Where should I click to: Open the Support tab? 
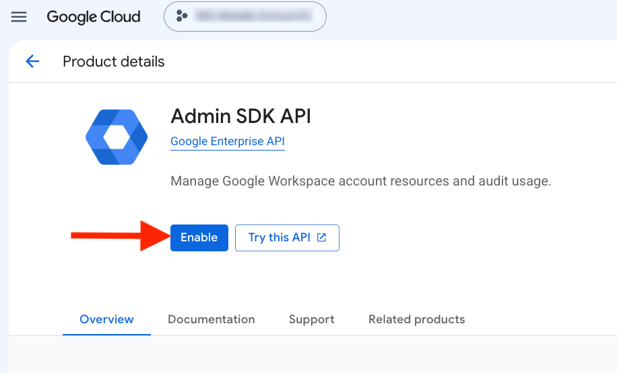pyautogui.click(x=312, y=319)
